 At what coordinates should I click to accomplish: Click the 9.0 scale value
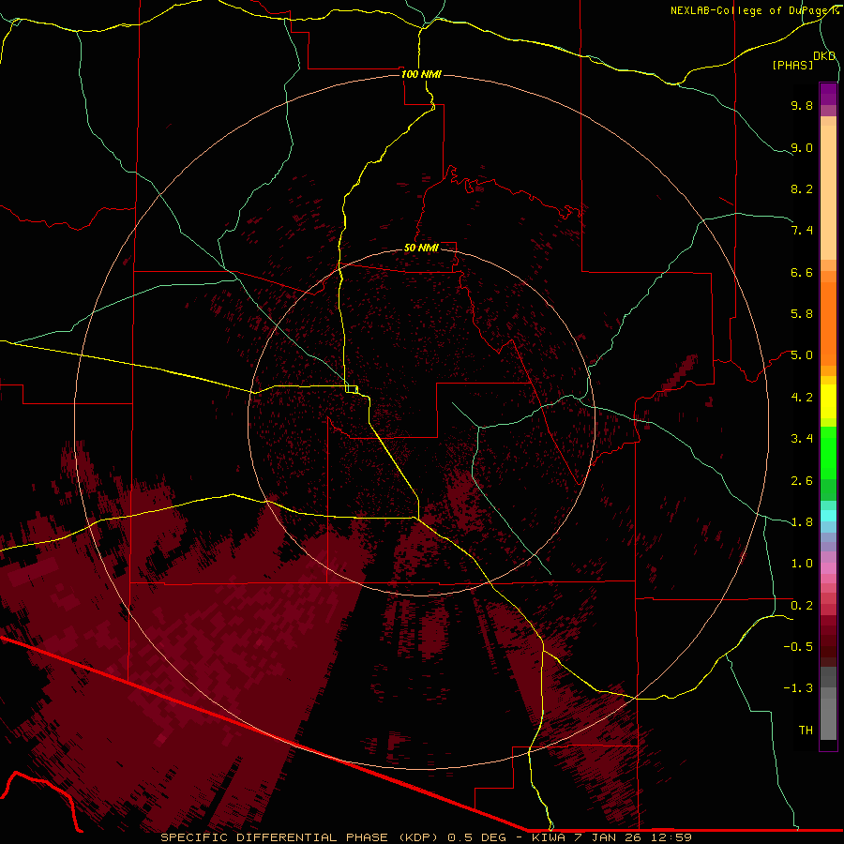802,147
